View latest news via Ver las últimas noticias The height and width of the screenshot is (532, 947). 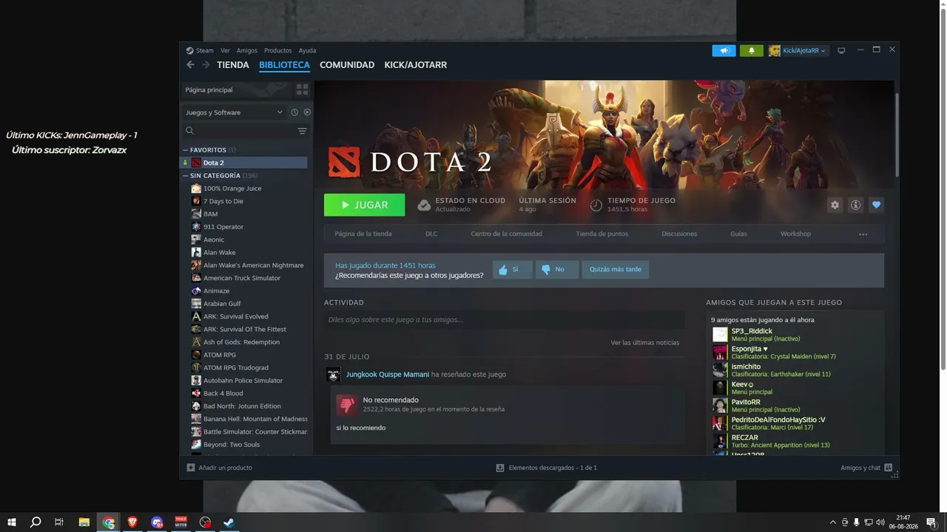tap(645, 343)
